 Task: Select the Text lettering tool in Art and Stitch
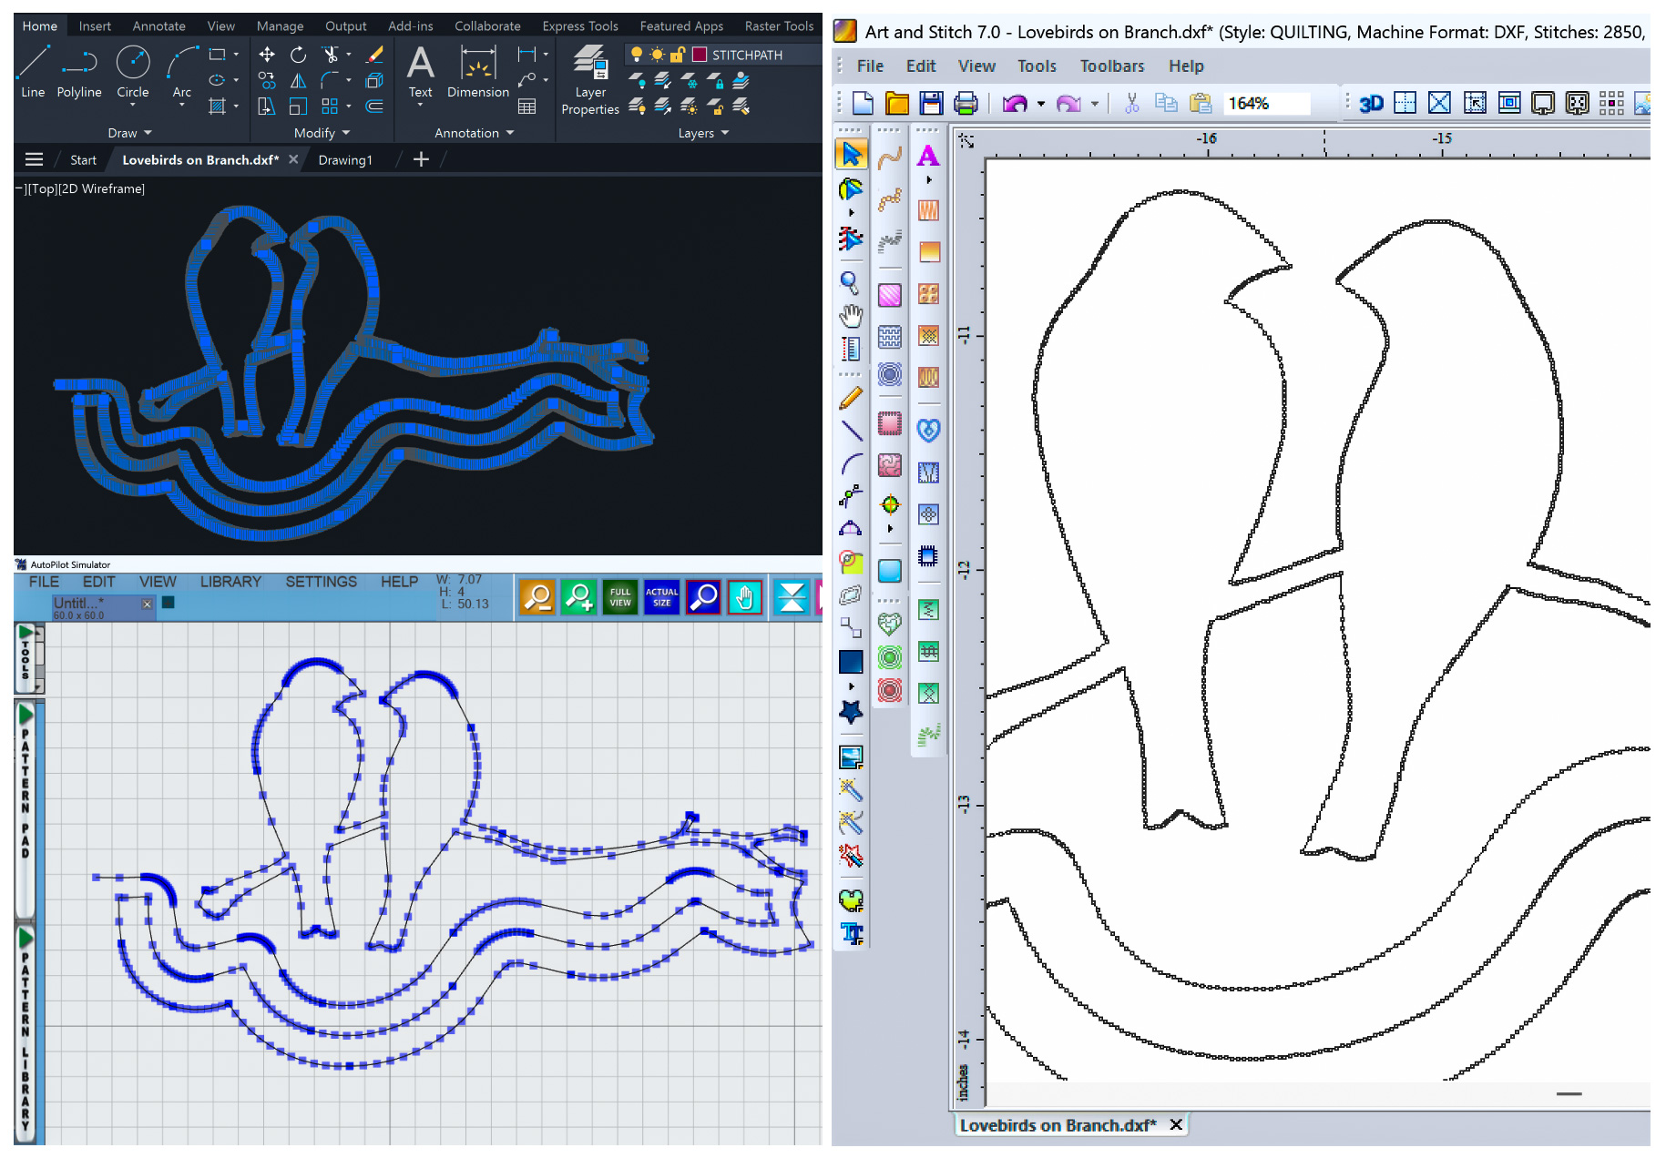point(928,157)
